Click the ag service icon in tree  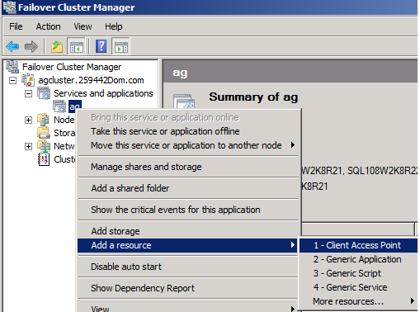tap(59, 106)
